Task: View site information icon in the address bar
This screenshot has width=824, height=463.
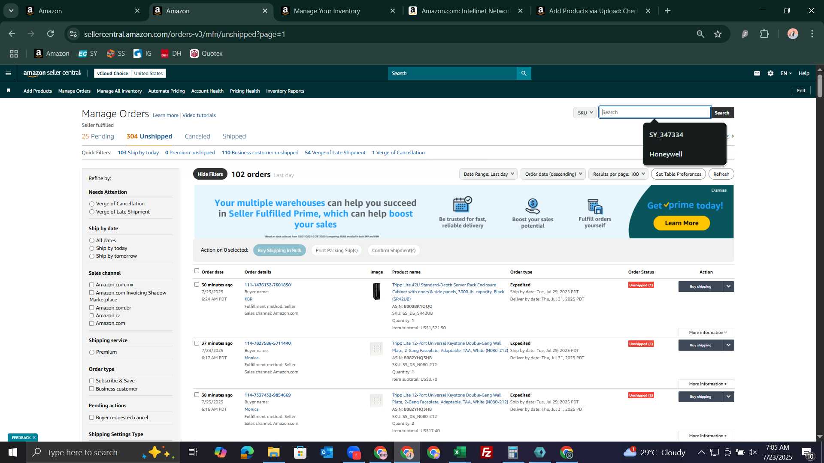Action: (74, 34)
